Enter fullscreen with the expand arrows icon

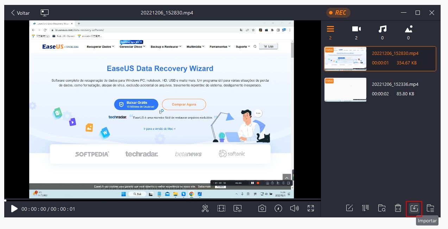(311, 209)
